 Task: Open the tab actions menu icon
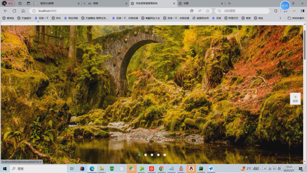(x=28, y=3)
